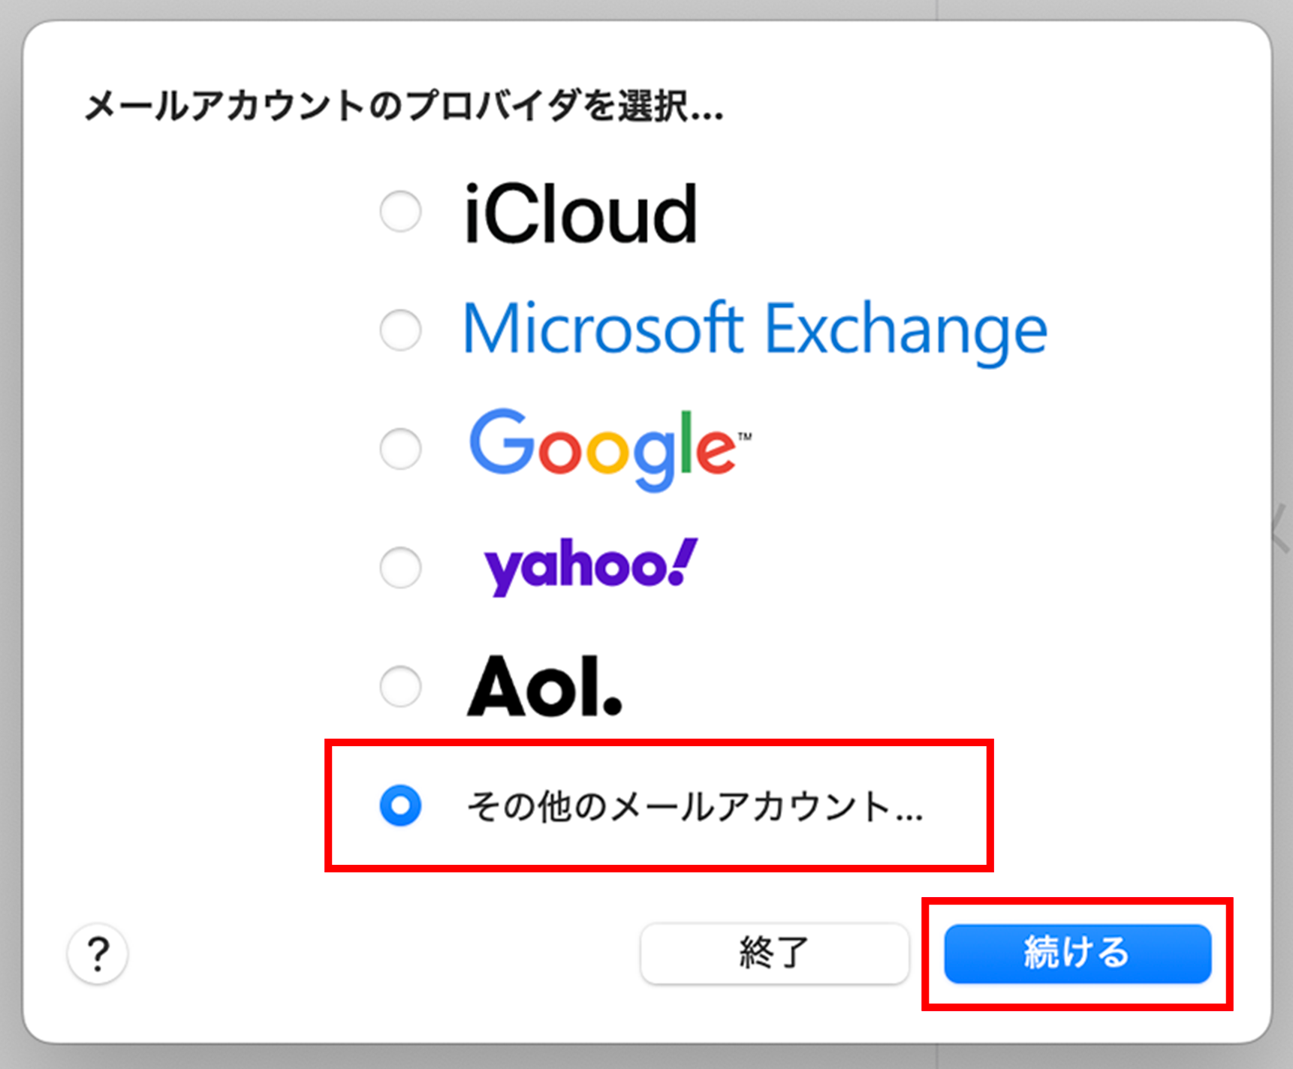Select the Aol radio button

(x=400, y=685)
